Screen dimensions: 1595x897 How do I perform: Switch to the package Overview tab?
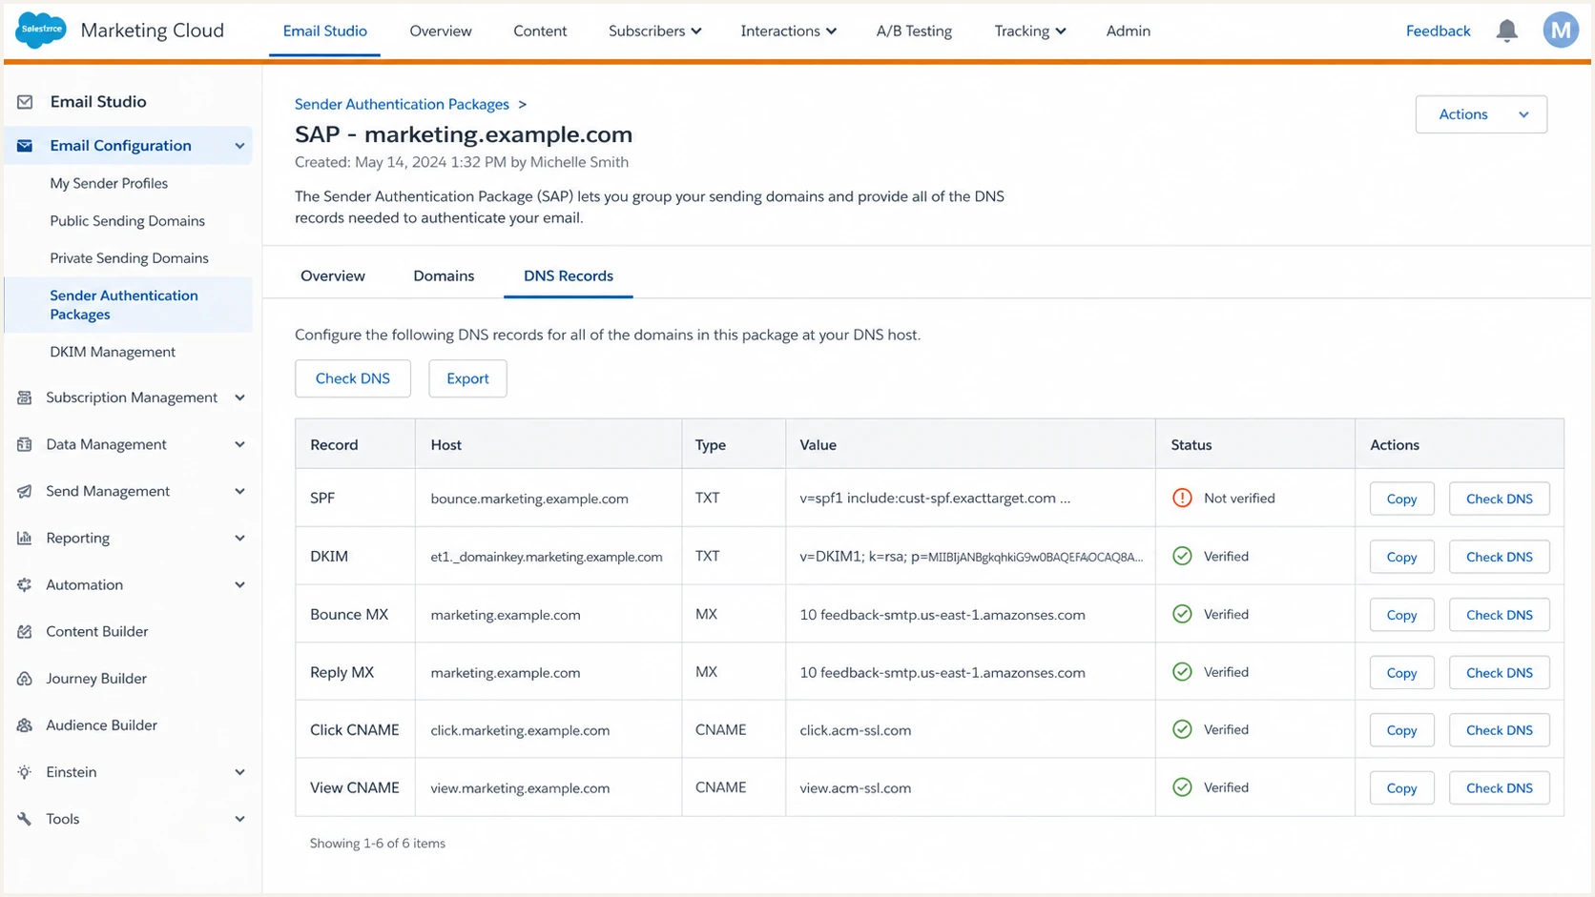[x=332, y=275]
